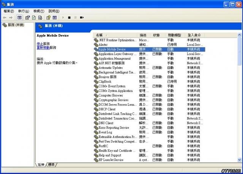
Task: Click the 停止 service link
Action: pos(40,44)
